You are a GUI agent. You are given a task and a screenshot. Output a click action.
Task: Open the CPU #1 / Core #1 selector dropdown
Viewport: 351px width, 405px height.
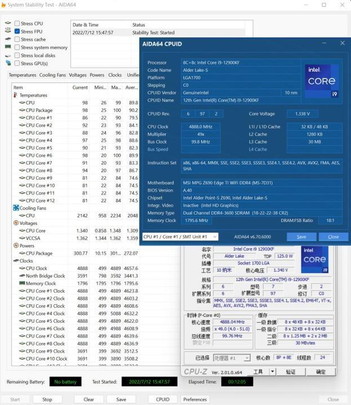[180, 237]
